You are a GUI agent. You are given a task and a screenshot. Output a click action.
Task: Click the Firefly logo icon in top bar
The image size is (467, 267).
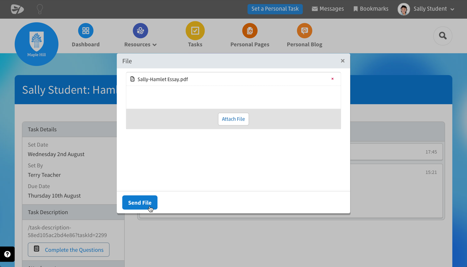[17, 9]
